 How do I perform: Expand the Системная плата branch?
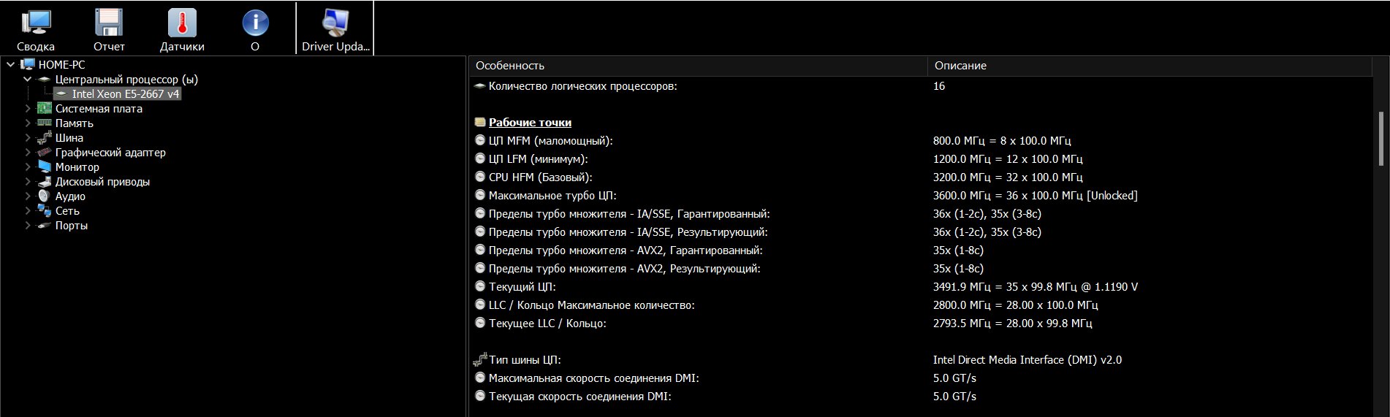[x=28, y=109]
